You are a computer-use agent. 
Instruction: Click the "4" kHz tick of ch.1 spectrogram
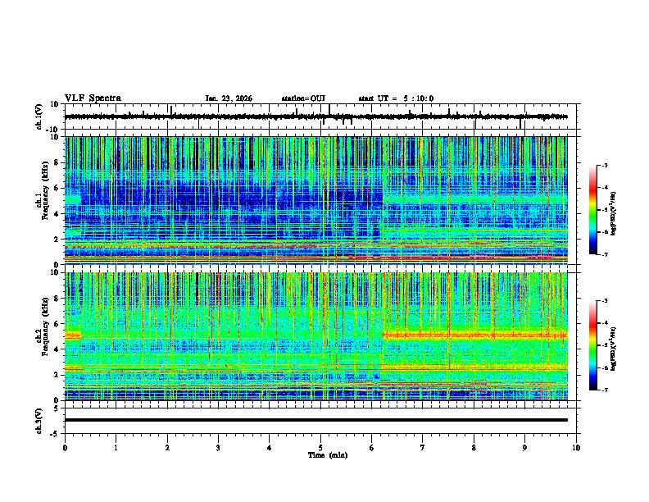click(57, 214)
